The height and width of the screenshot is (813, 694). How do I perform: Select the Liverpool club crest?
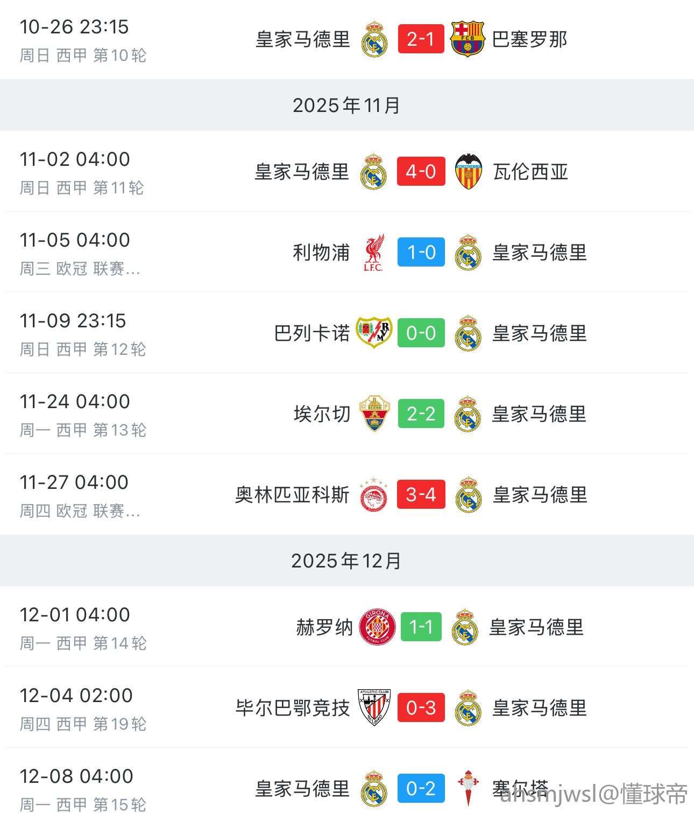pyautogui.click(x=373, y=253)
